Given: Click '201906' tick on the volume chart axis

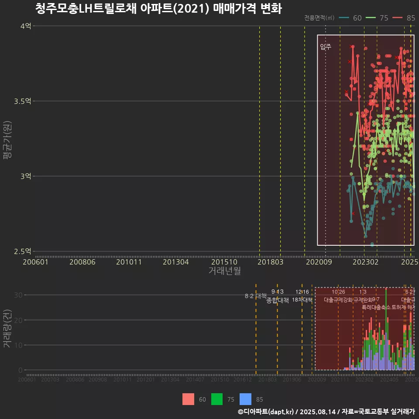Looking at the screenshot, I should [x=292, y=379].
